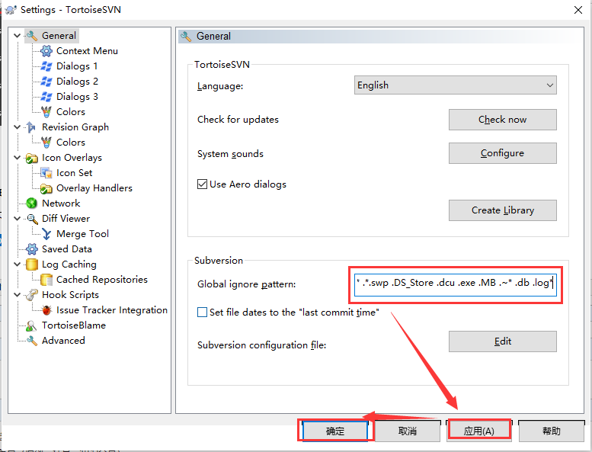Click the Network globe icon
Viewport: 592px width, 452px height.
[x=32, y=204]
